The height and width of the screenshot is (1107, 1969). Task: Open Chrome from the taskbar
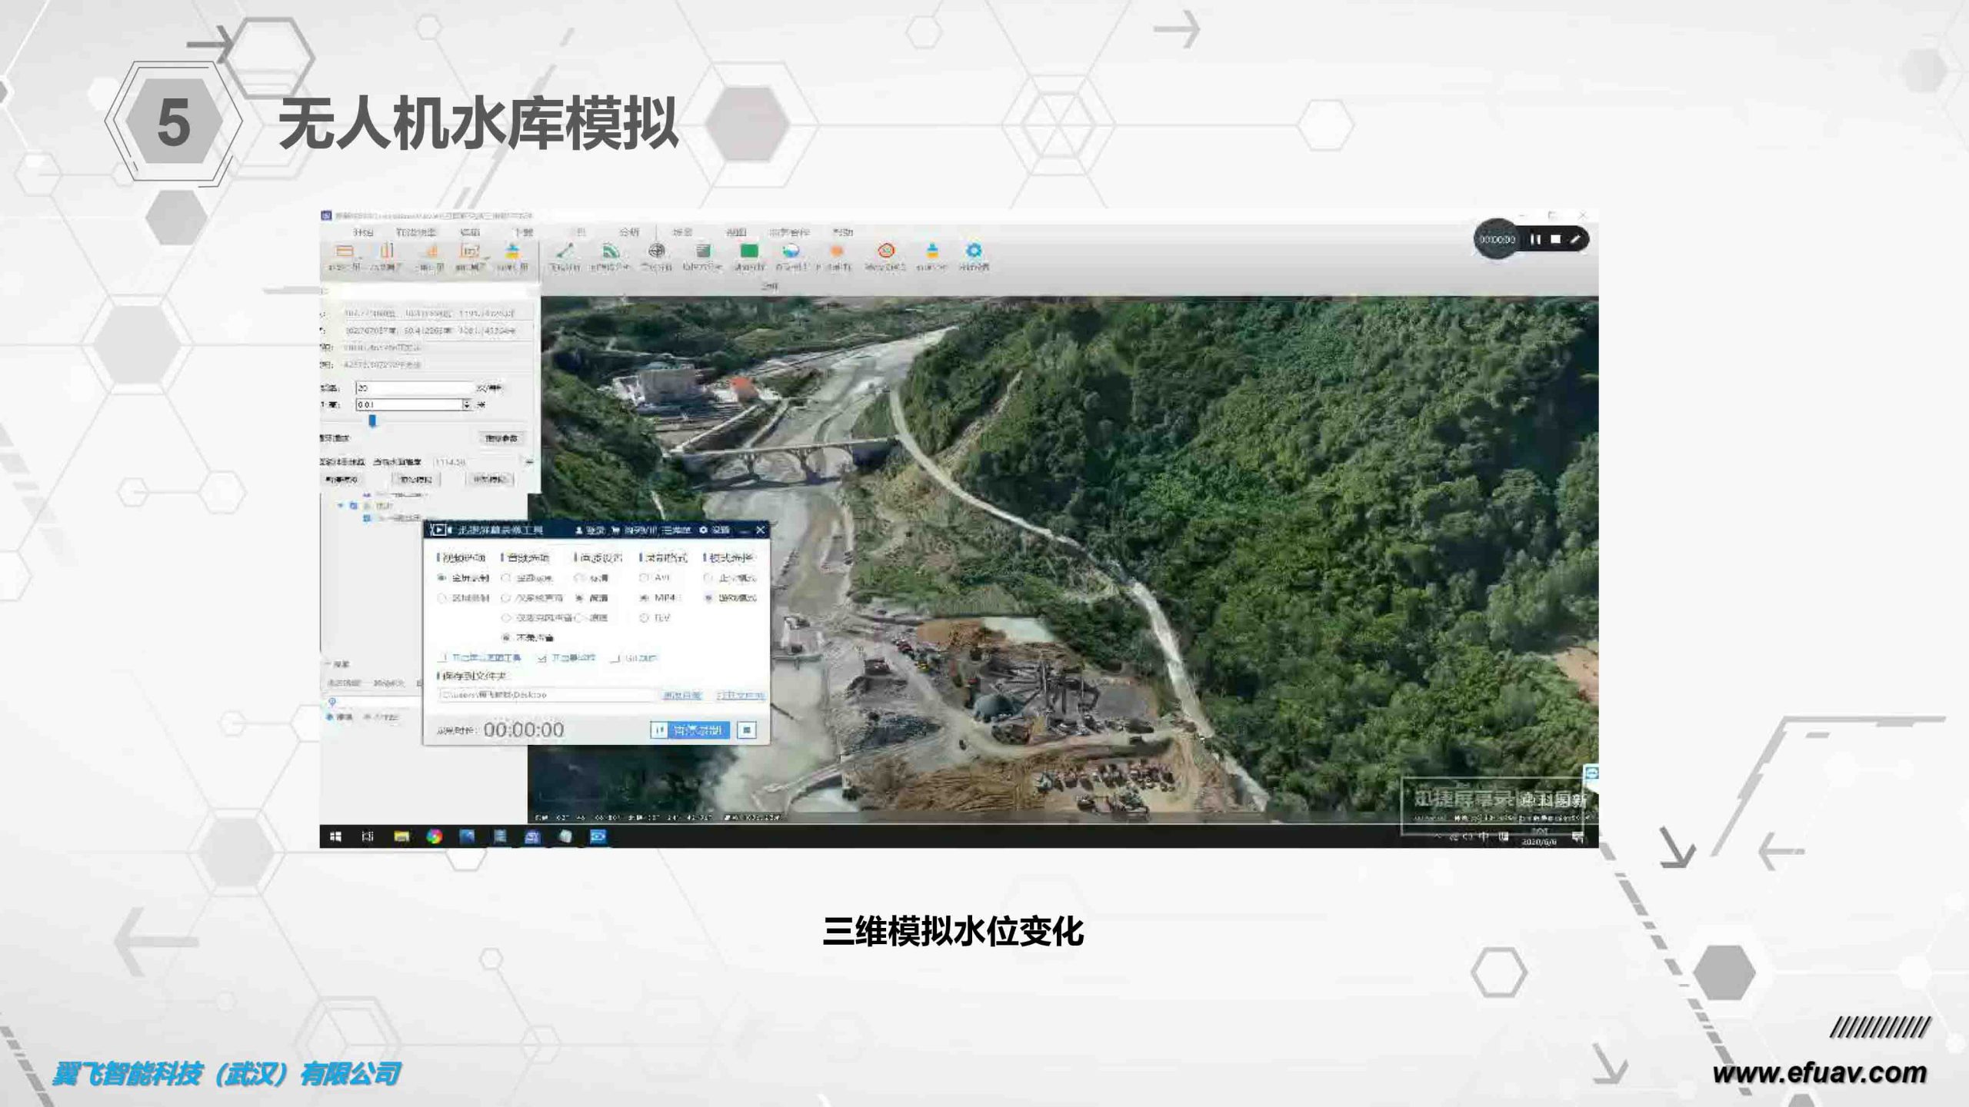click(x=435, y=836)
